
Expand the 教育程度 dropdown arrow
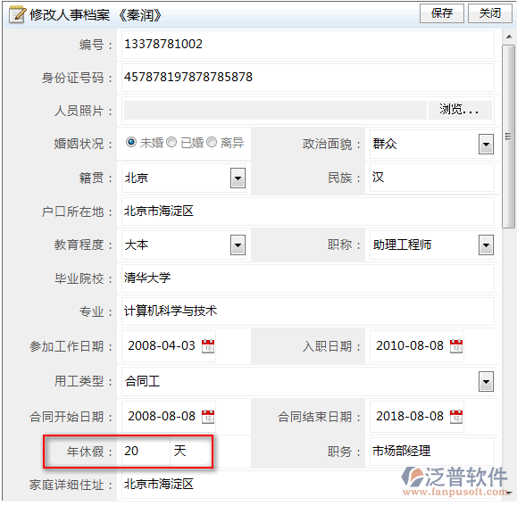238,245
